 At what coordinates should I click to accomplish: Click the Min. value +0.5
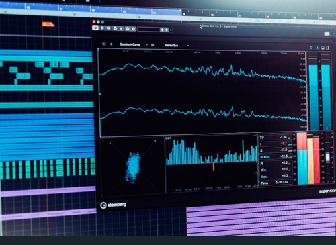click(x=285, y=169)
